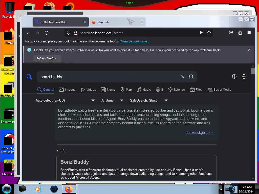Activate the CollabNet SearXNG browser tab
Image resolution: width=259 pixels, height=194 pixels.
pos(61,22)
